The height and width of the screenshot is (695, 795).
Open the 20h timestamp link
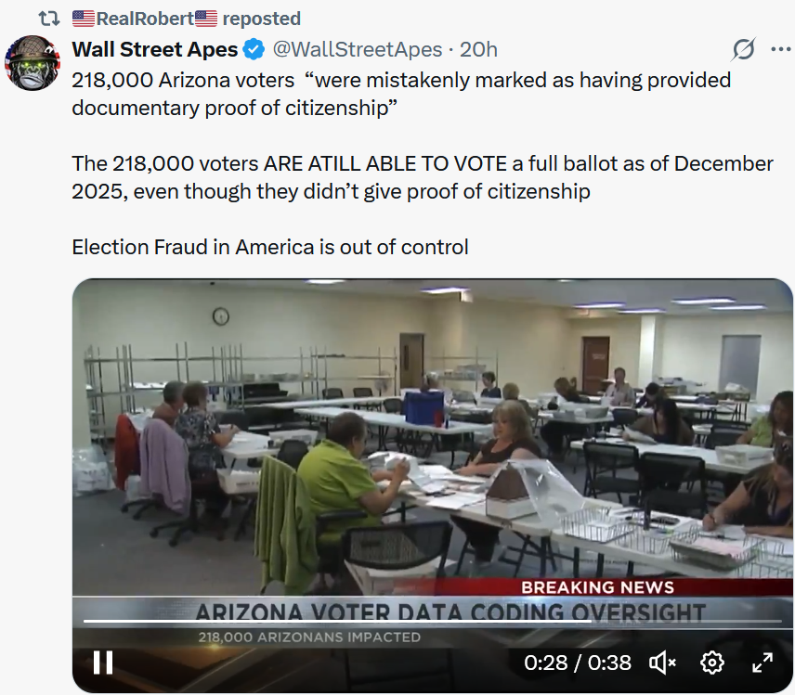(479, 49)
